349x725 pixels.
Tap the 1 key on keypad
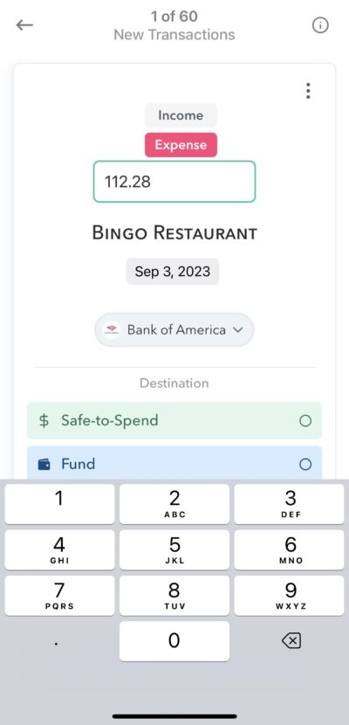pos(59,504)
